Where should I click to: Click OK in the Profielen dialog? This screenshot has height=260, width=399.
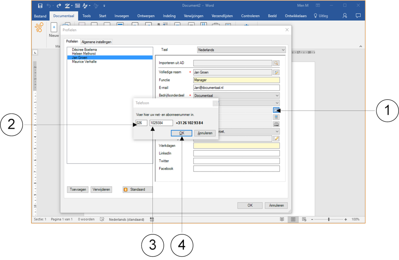250,205
